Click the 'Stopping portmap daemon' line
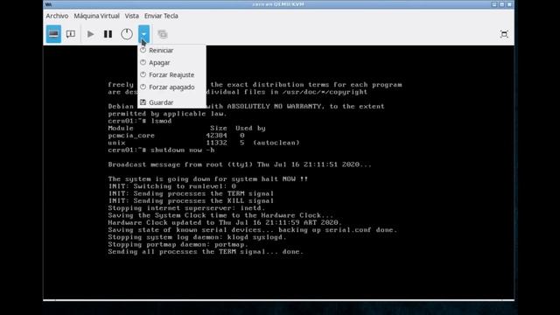560x315 pixels. [178, 245]
